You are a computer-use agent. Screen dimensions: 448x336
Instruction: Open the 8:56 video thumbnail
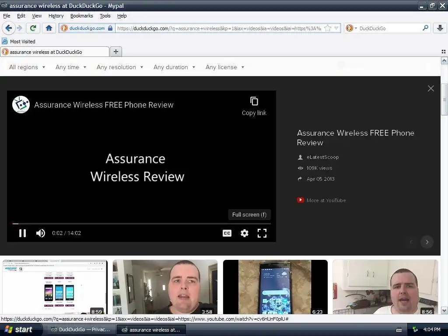[385, 287]
